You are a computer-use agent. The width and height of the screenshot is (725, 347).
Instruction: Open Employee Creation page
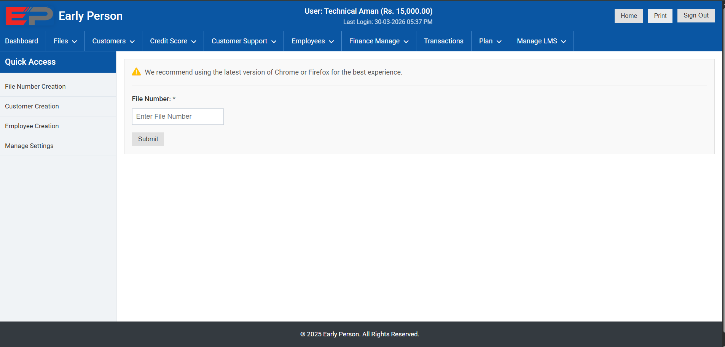click(x=32, y=126)
